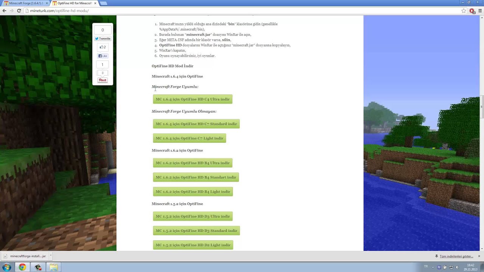Close the Minecraft Forge tab

tap(47, 3)
